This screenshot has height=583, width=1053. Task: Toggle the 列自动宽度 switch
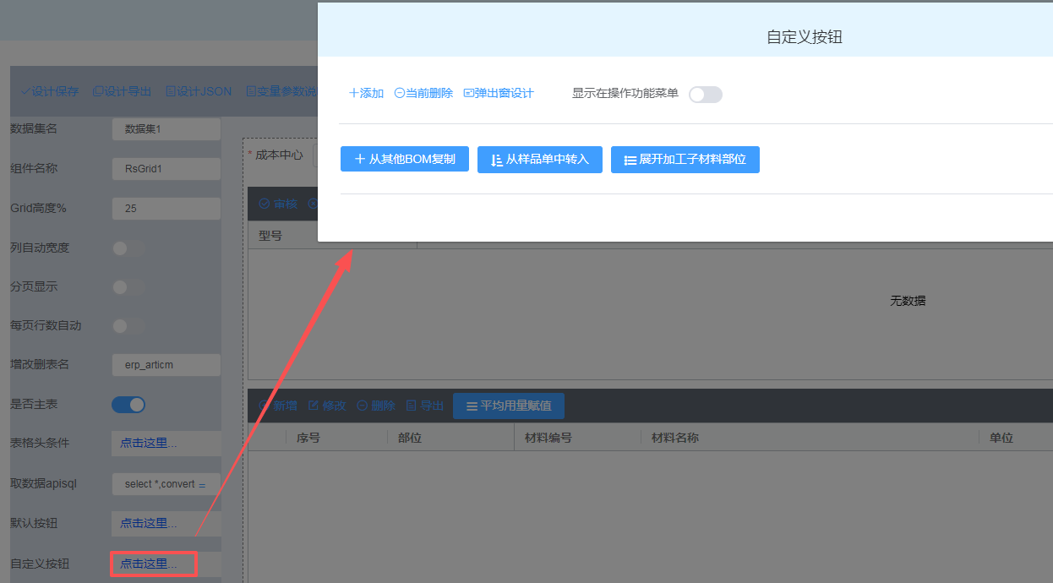tap(128, 248)
